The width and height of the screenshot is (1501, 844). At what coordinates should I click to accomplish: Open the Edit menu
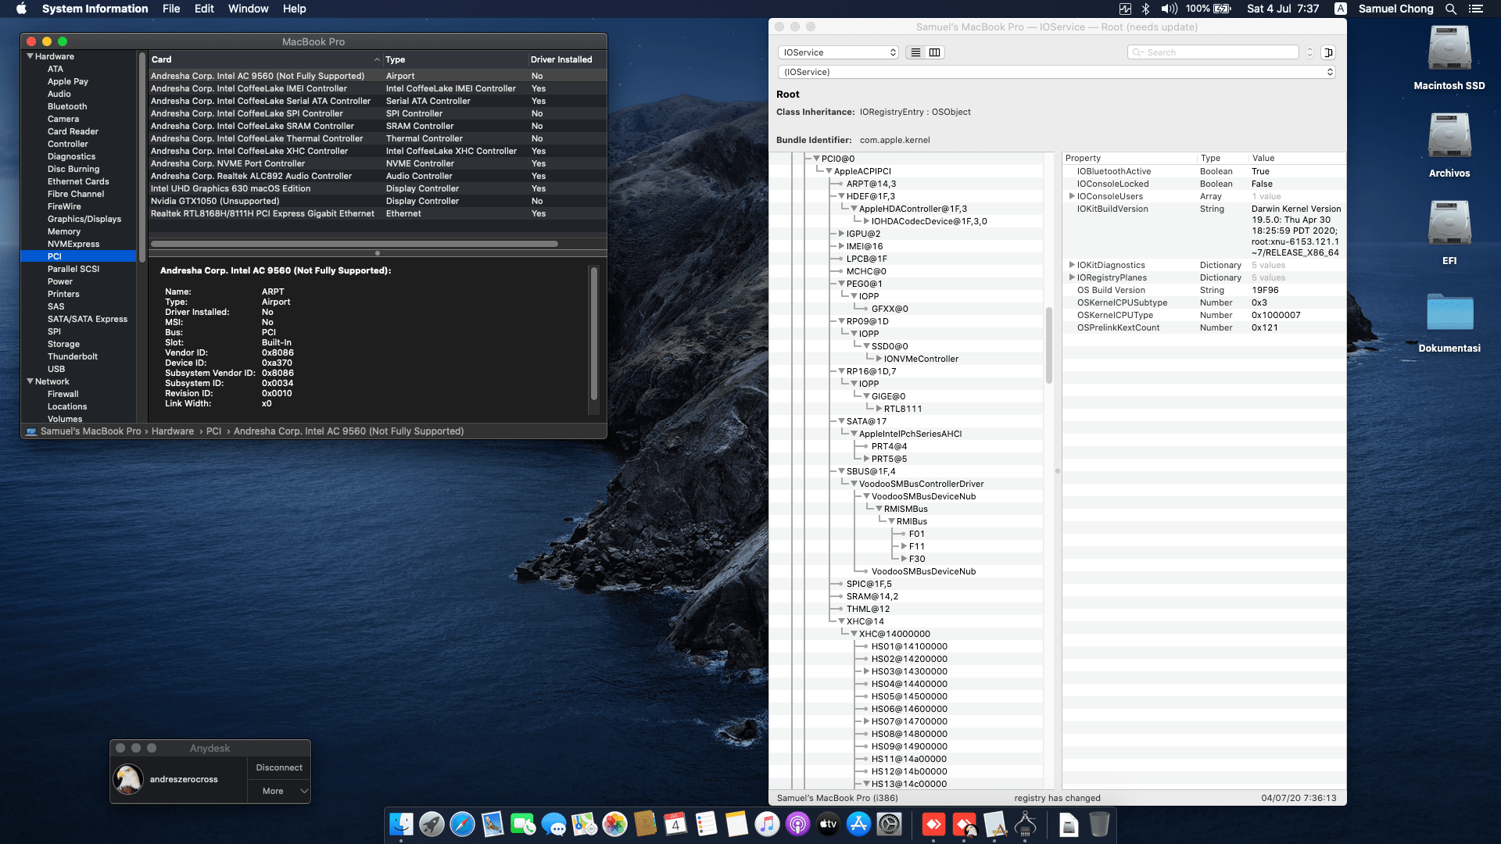204,9
